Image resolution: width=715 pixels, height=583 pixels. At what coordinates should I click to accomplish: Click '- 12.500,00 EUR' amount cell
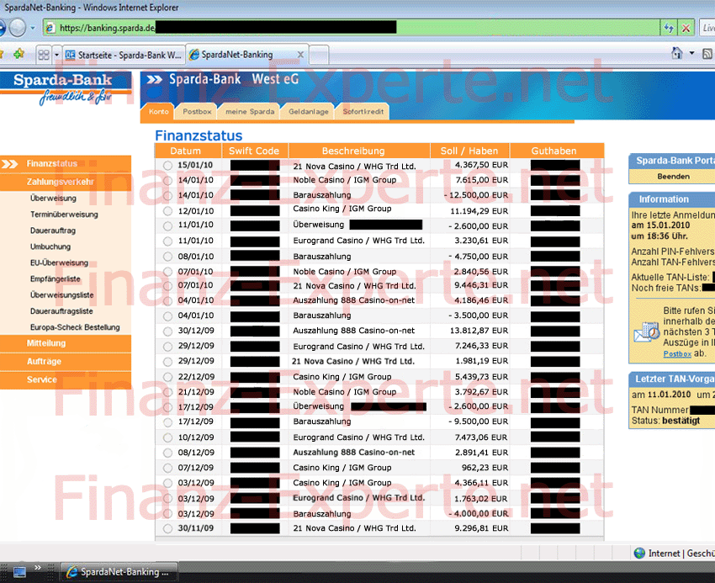tap(475, 195)
